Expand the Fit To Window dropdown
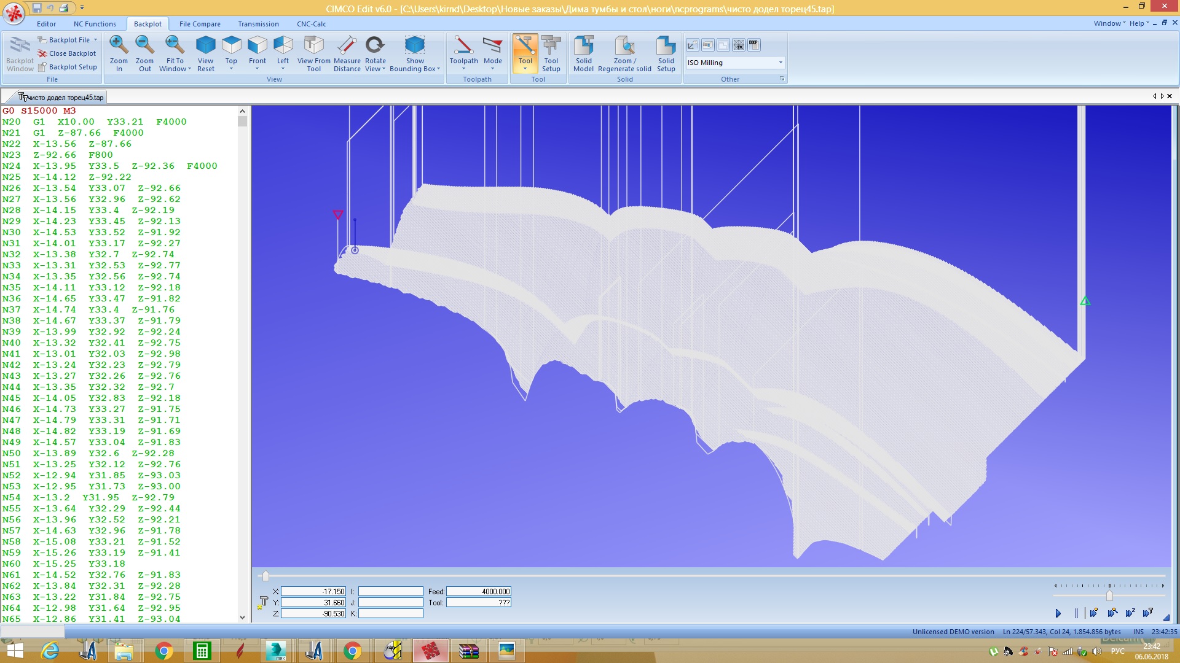1180x663 pixels. click(190, 69)
